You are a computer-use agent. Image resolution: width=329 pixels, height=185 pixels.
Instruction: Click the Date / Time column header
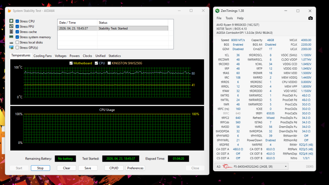tap(77, 23)
